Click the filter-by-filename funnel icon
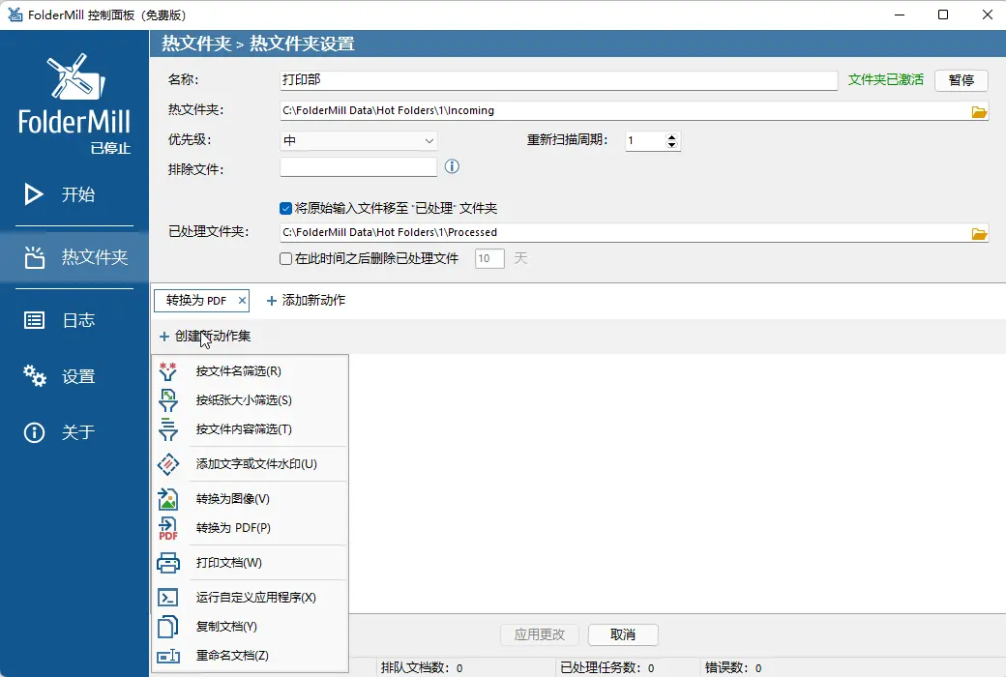 pos(168,371)
